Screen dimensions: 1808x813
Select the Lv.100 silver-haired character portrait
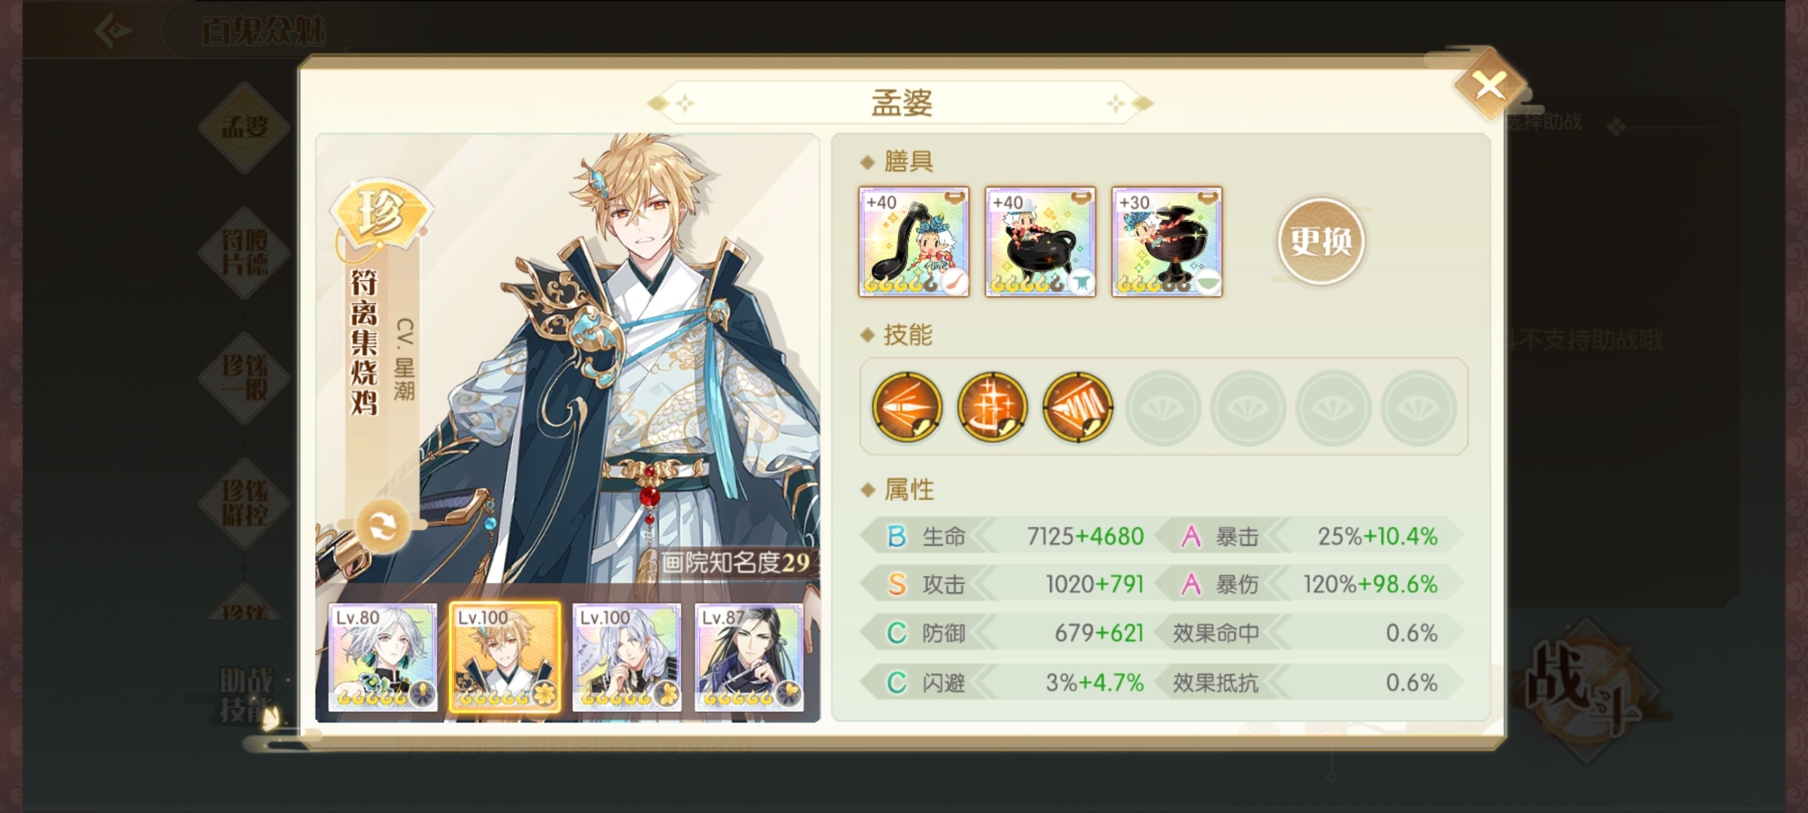click(x=627, y=657)
